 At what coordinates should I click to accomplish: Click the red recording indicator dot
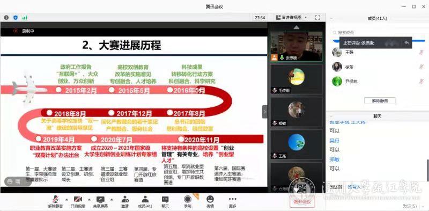pyautogui.click(x=16, y=31)
